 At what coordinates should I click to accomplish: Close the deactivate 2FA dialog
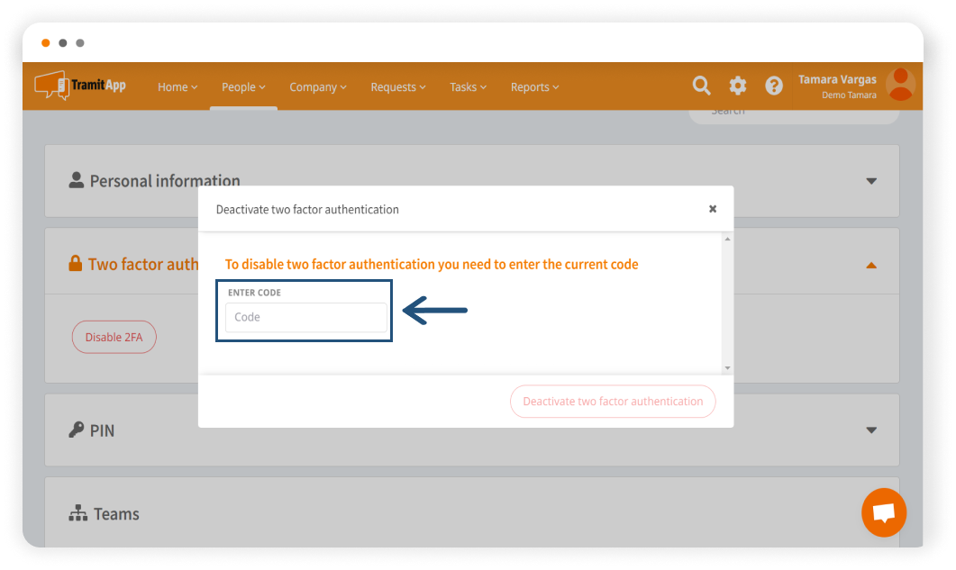[x=713, y=209]
